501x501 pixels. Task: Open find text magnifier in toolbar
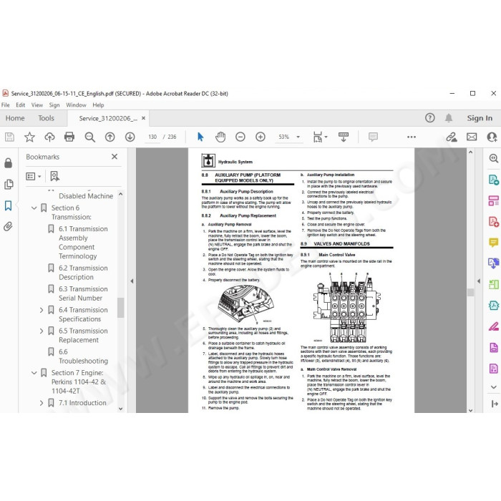click(x=89, y=137)
